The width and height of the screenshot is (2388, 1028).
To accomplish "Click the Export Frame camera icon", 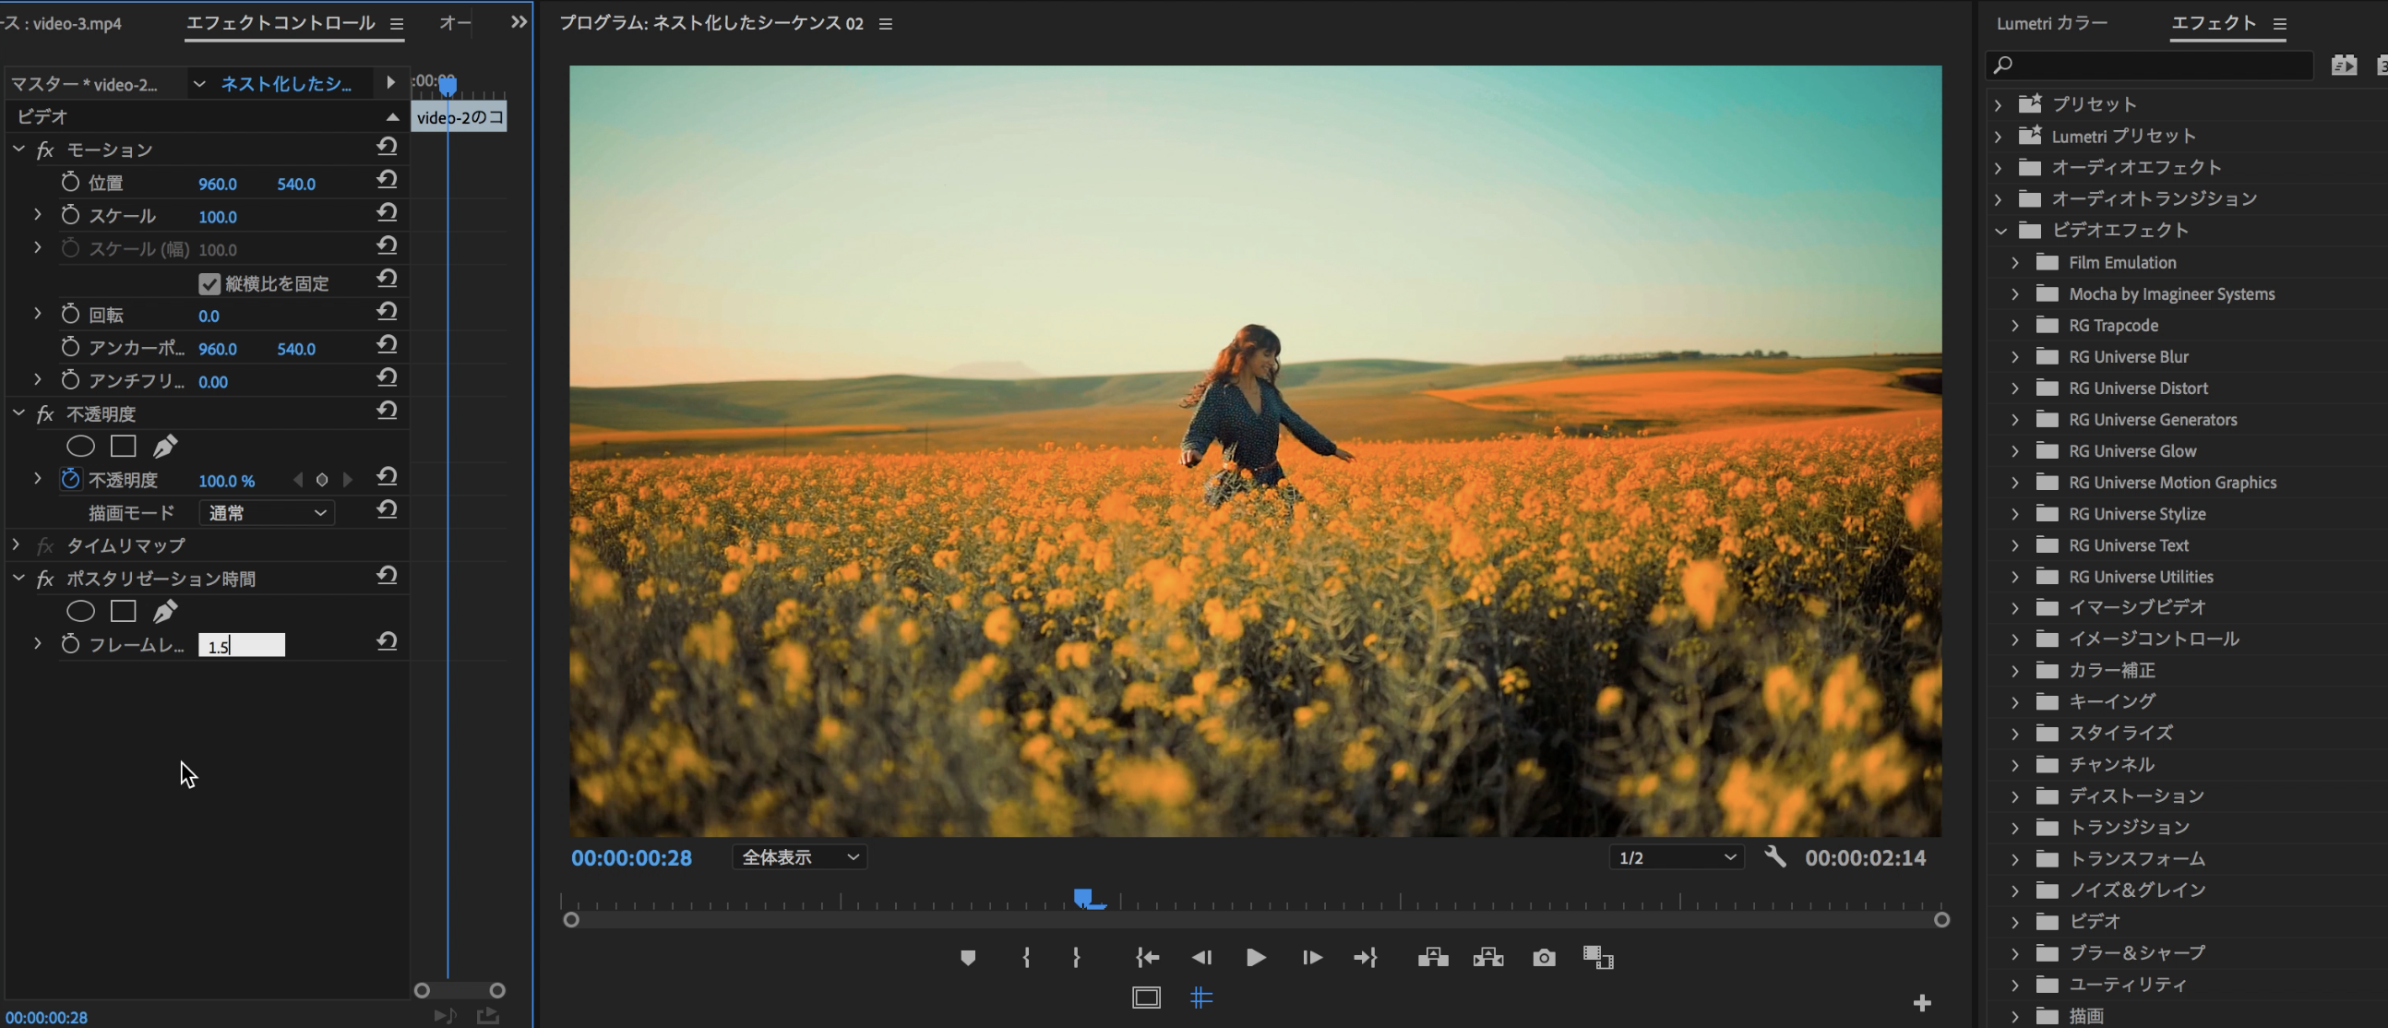I will 1544,958.
